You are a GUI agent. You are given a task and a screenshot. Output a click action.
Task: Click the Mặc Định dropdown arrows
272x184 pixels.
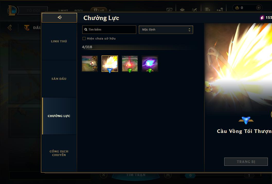click(189, 30)
